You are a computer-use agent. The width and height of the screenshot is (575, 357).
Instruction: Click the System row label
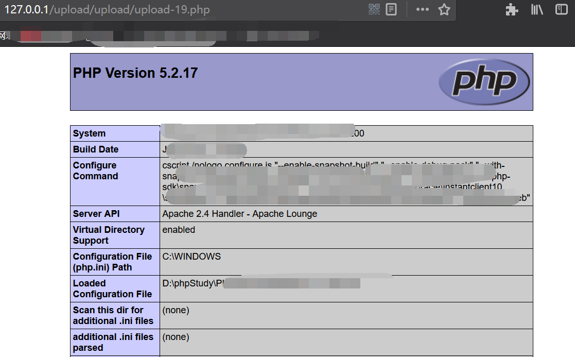[x=89, y=133]
